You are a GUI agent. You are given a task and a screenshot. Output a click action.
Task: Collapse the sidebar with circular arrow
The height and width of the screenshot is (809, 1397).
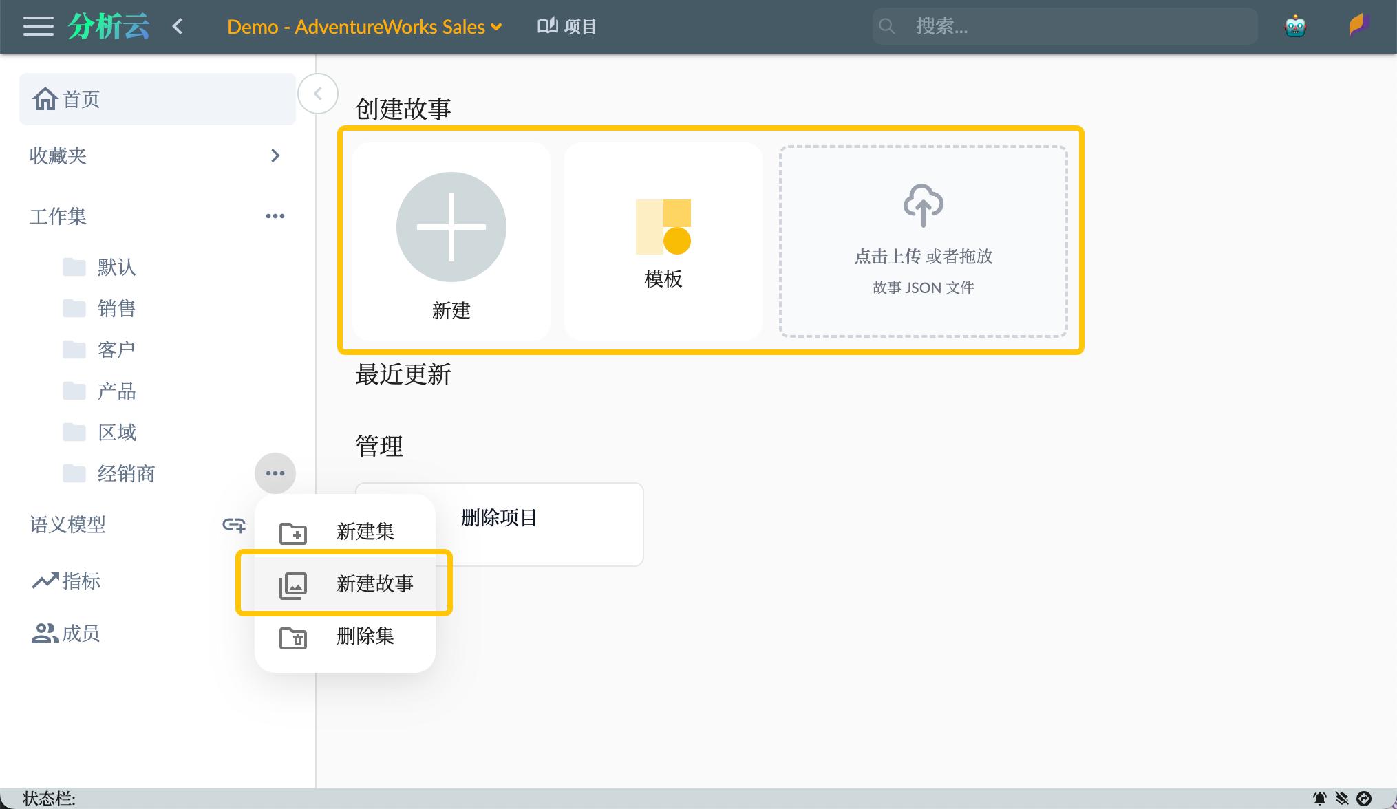pos(317,94)
